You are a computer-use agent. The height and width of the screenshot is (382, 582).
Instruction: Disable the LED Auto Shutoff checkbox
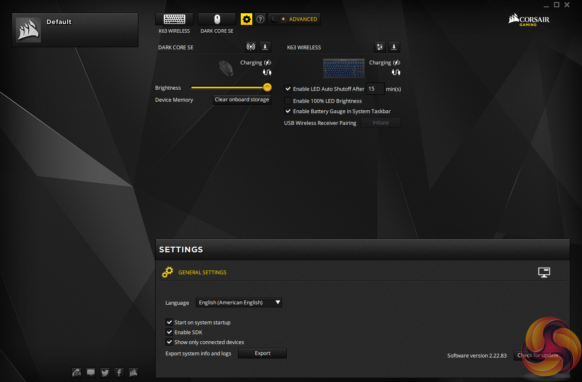pos(288,89)
